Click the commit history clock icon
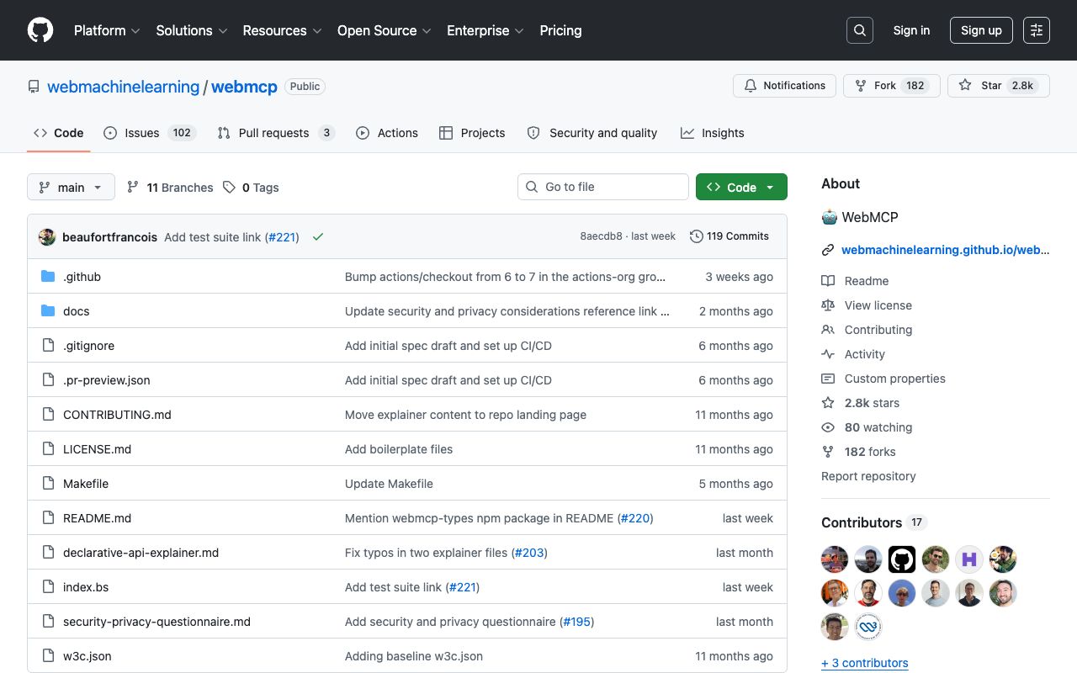The height and width of the screenshot is (673, 1077). point(696,236)
